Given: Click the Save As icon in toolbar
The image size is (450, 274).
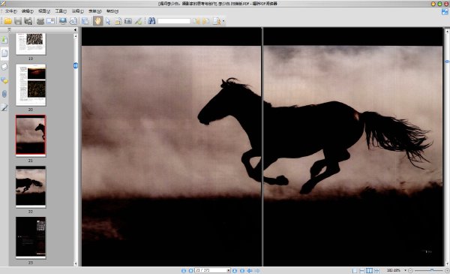Looking at the screenshot, I should (28, 21).
